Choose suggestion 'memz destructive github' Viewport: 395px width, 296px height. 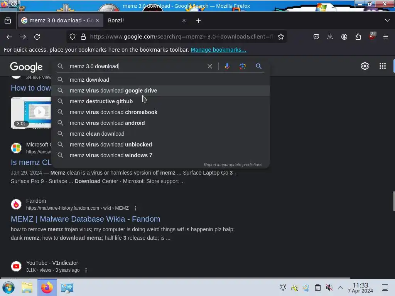161,101
